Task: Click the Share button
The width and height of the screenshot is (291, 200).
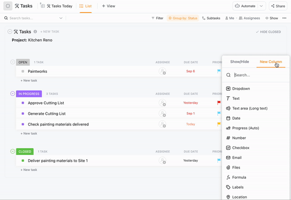Action: click(x=277, y=6)
